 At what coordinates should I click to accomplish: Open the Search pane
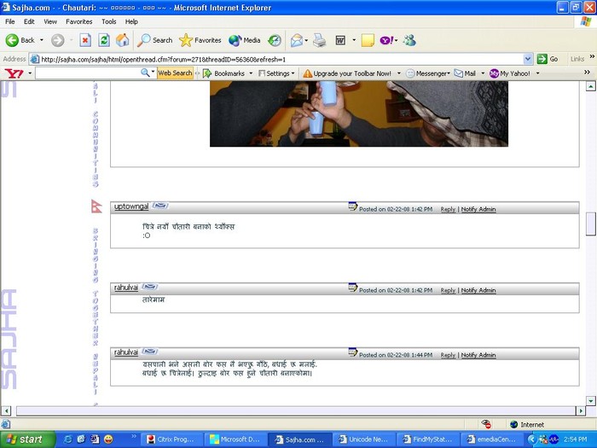[x=155, y=40]
